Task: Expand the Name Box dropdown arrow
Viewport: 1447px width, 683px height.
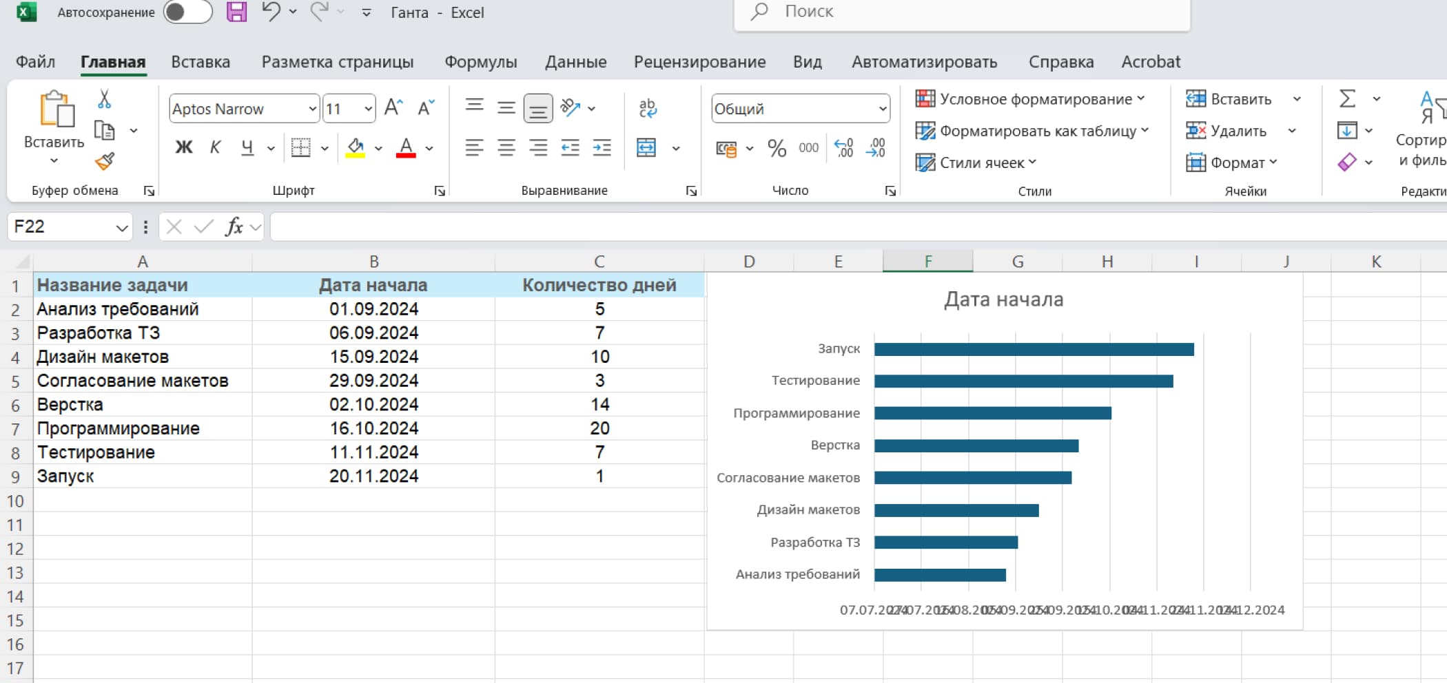Action: click(122, 227)
